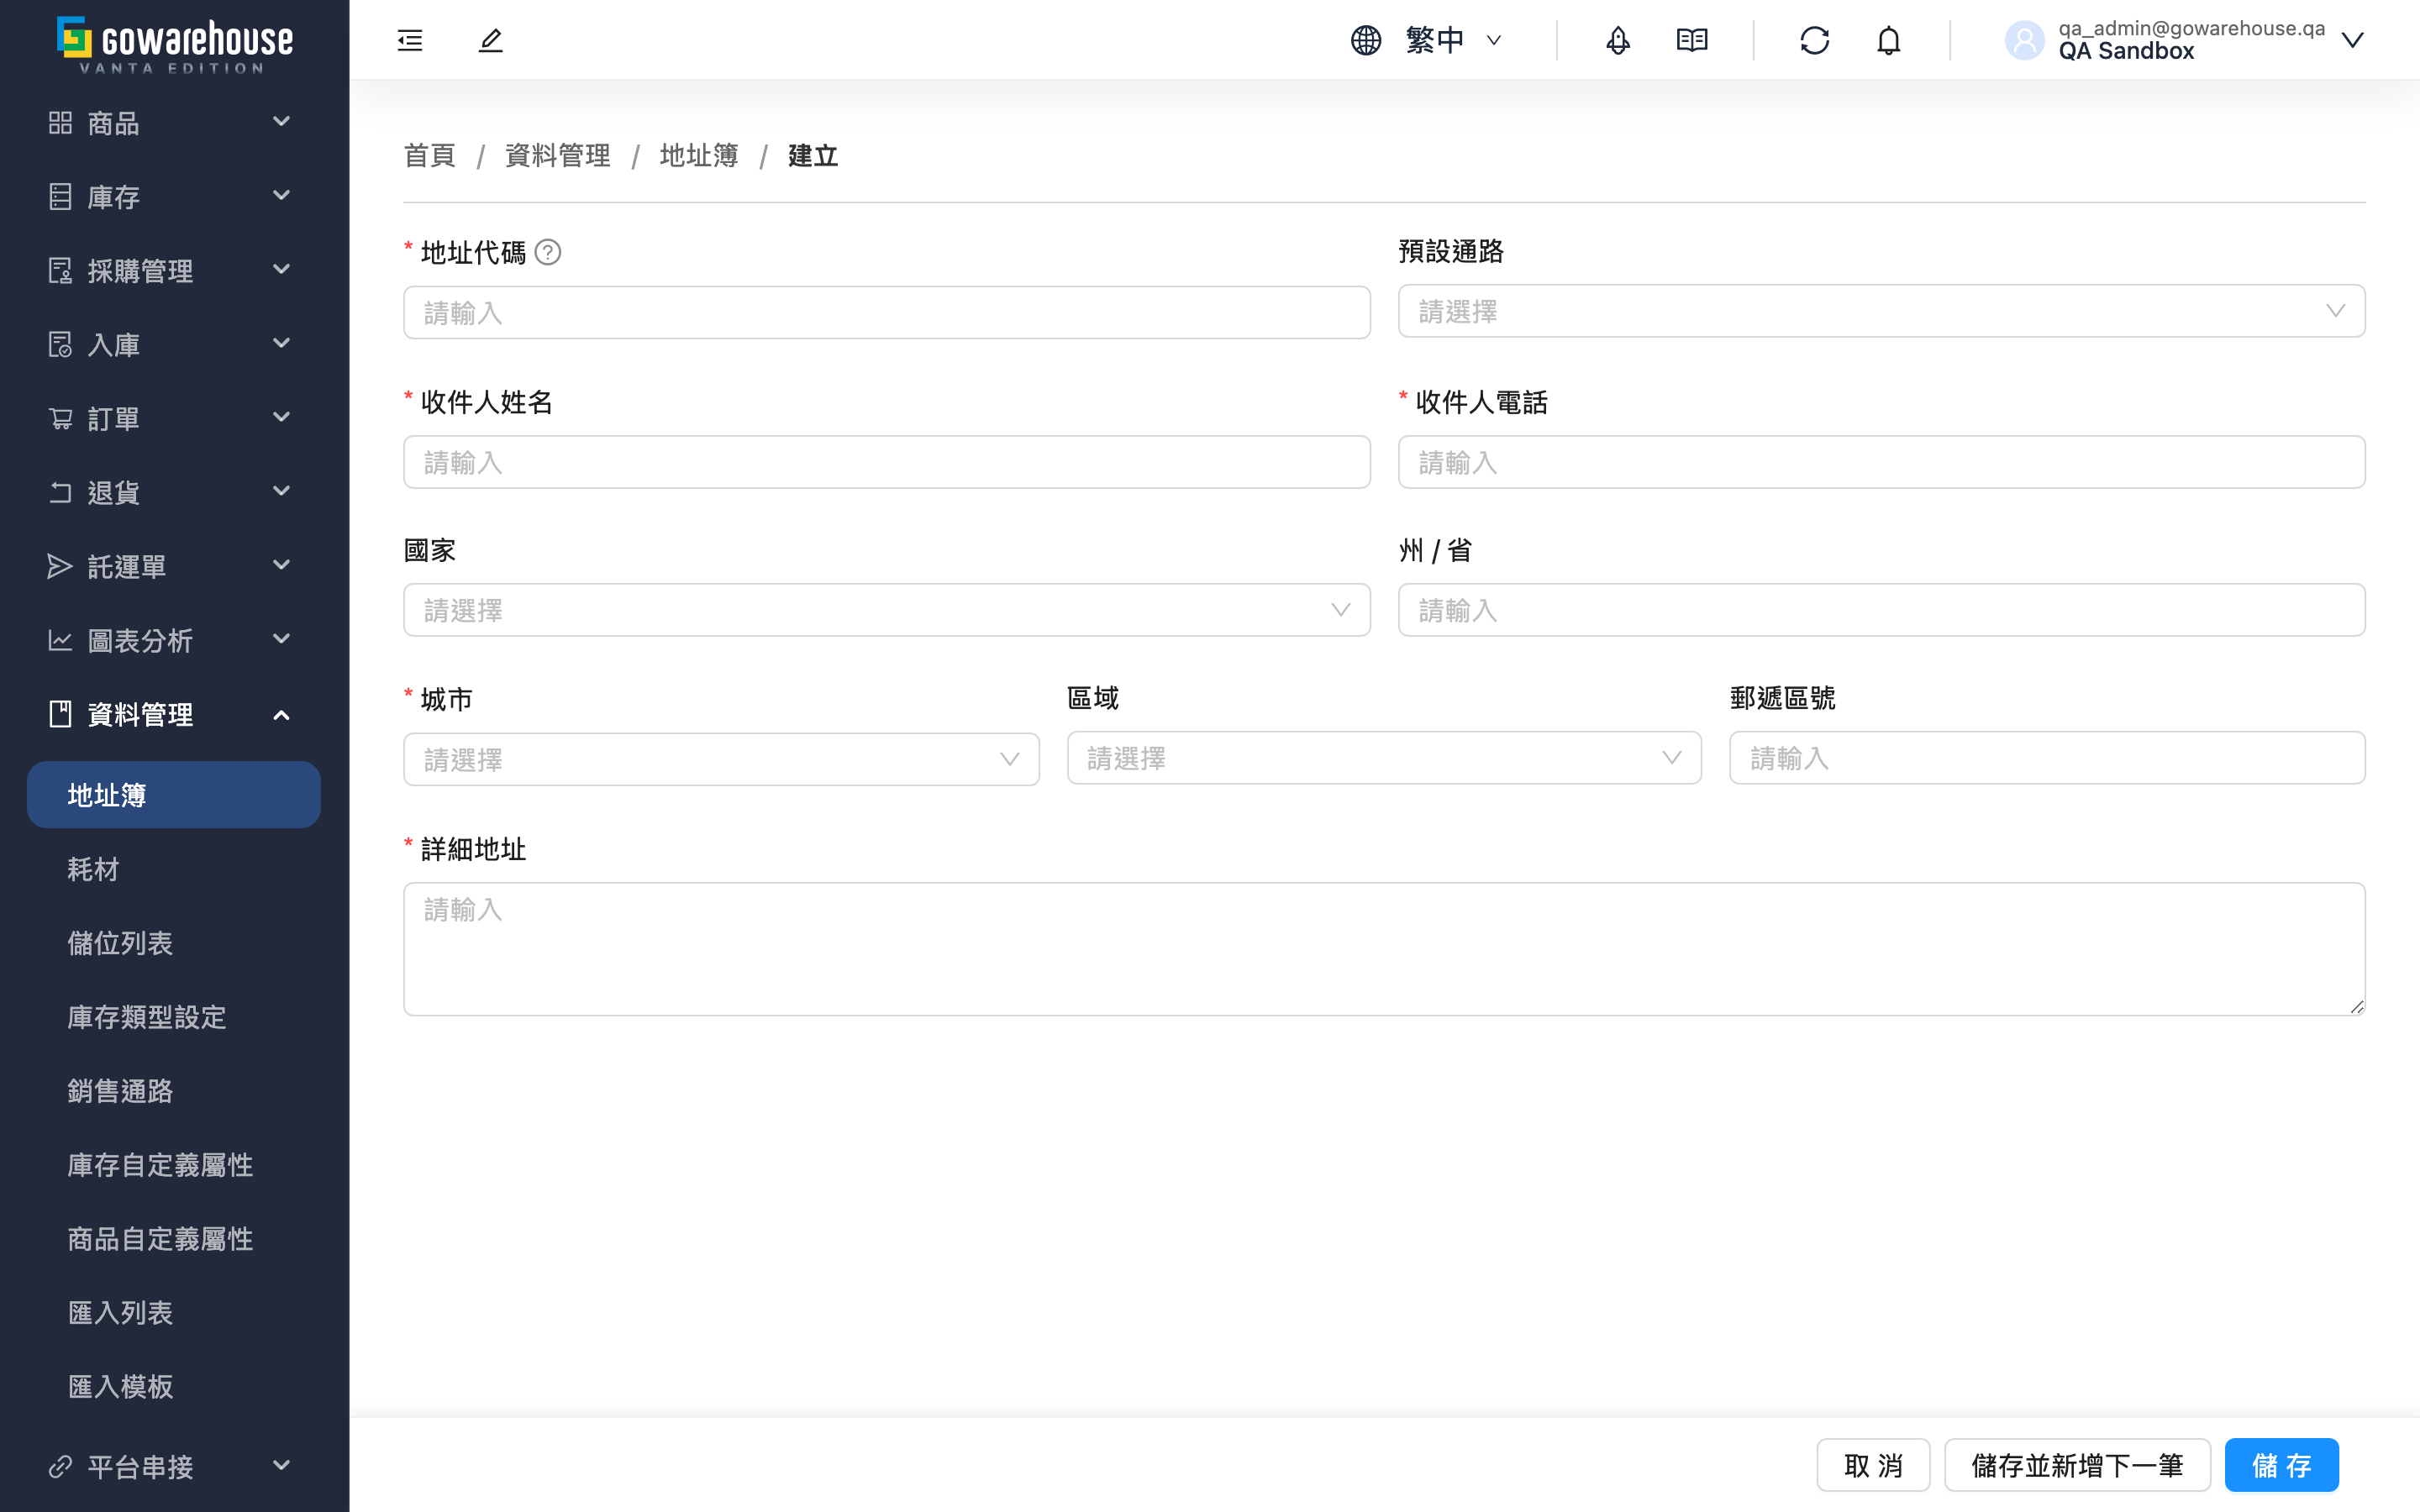Focus the 郵遞區號 input field
The image size is (2420, 1512).
(x=2047, y=758)
